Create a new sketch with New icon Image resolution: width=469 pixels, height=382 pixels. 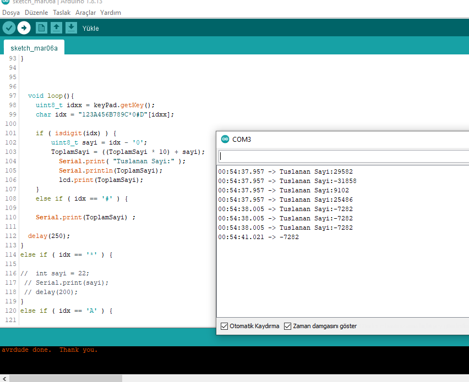[x=41, y=27]
